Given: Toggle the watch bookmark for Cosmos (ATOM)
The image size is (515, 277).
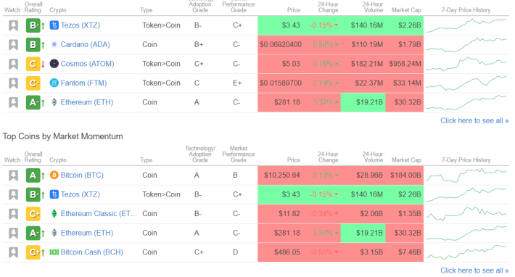Looking at the screenshot, I should tap(13, 64).
